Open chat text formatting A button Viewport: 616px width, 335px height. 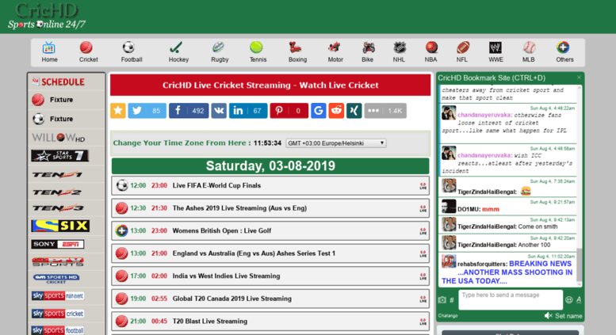click(x=579, y=299)
